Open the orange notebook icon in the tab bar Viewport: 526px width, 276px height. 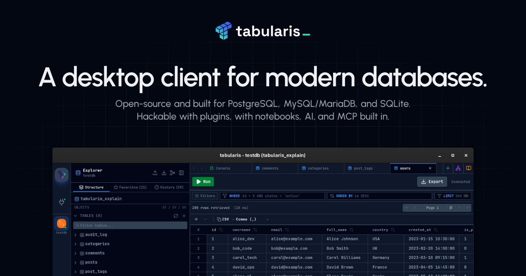[x=469, y=168]
